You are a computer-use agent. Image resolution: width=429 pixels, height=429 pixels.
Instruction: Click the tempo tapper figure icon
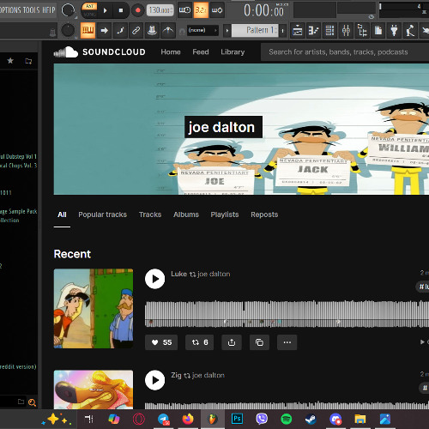[410, 30]
